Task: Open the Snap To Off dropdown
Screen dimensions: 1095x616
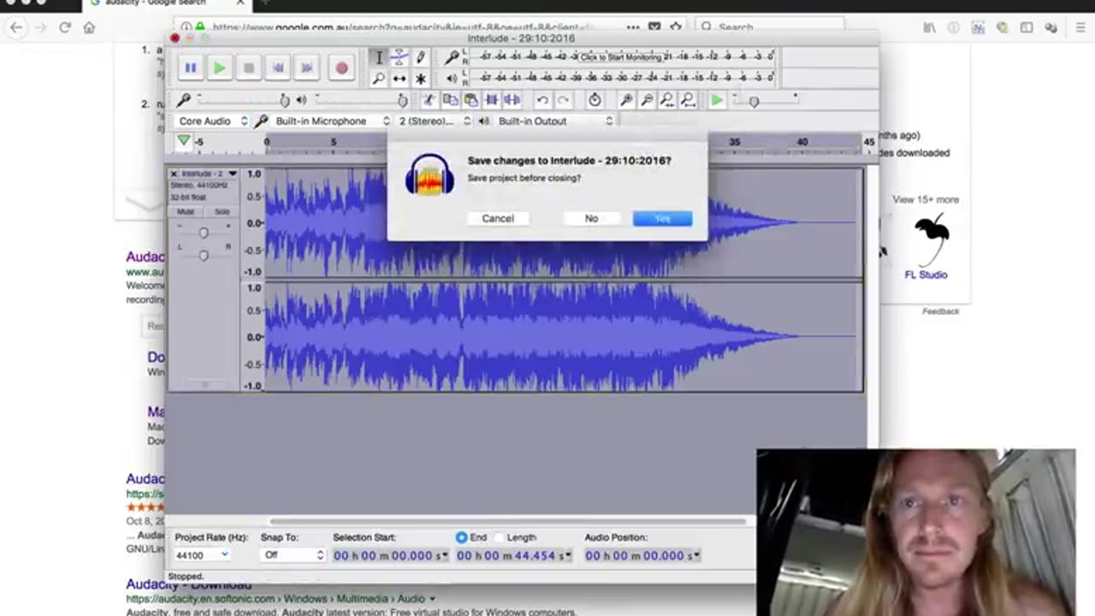Action: [293, 555]
